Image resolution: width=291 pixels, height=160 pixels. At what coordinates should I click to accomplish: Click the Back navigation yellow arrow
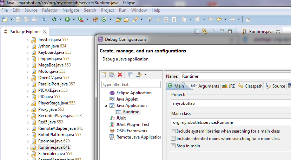(x=219, y=19)
